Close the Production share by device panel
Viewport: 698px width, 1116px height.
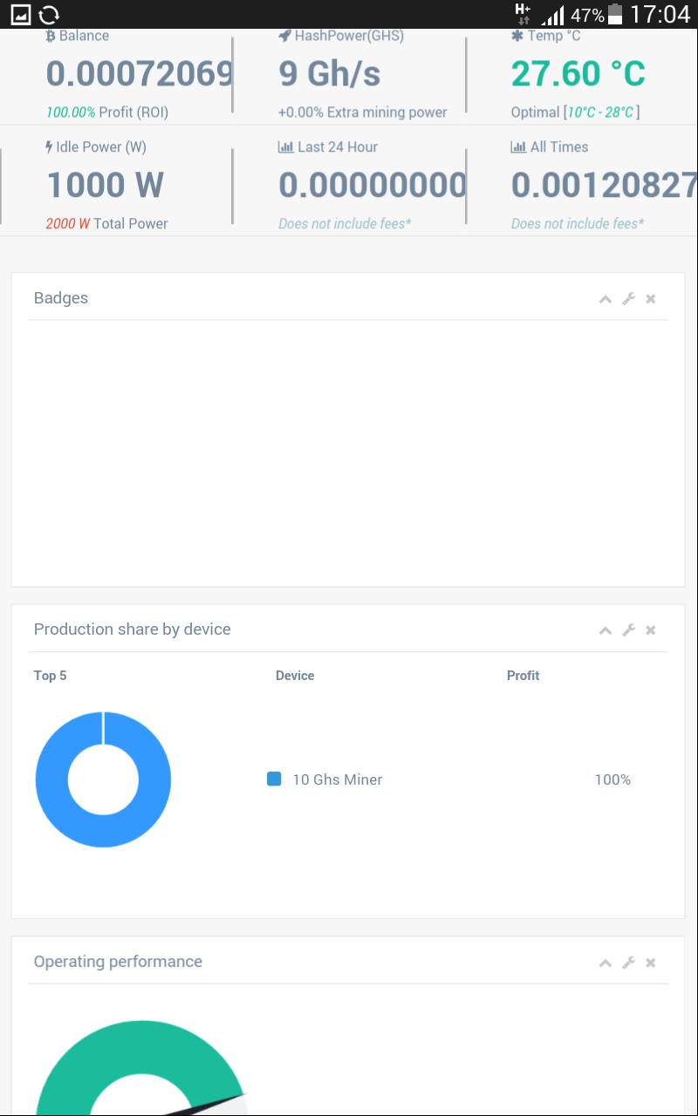[651, 630]
